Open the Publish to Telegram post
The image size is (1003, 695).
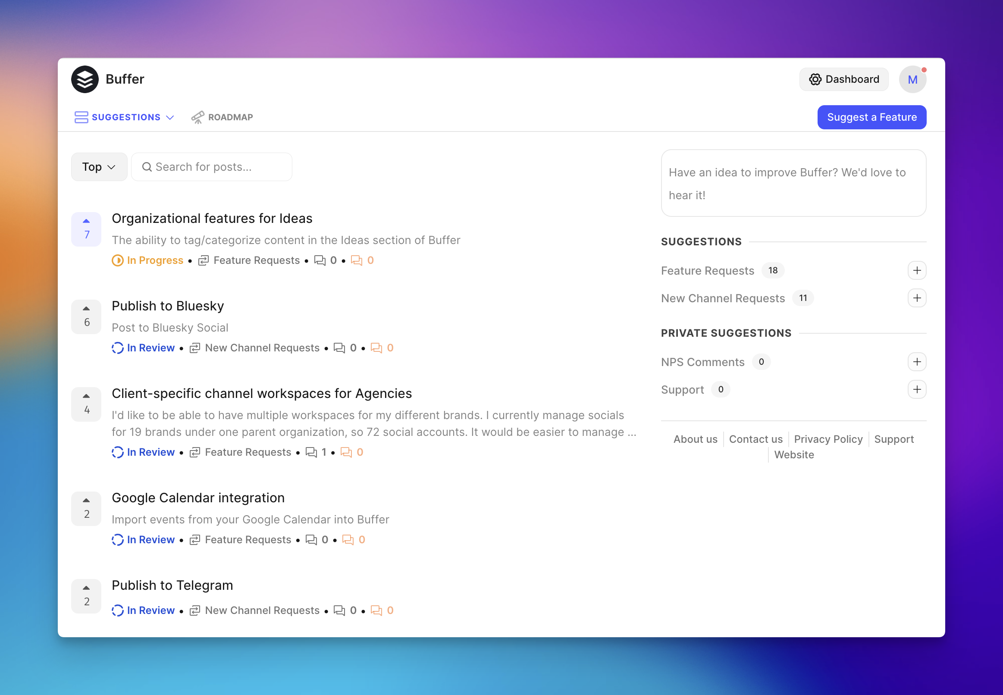point(172,585)
